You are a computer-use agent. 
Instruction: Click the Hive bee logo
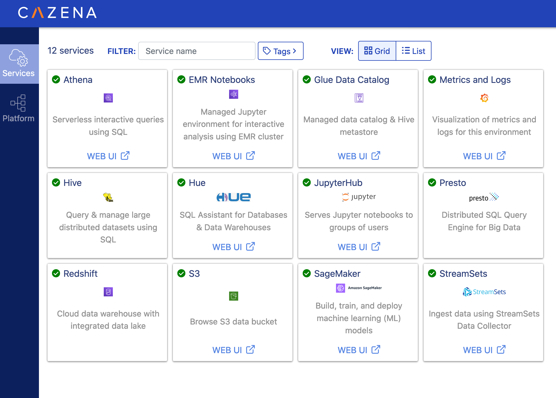click(108, 197)
